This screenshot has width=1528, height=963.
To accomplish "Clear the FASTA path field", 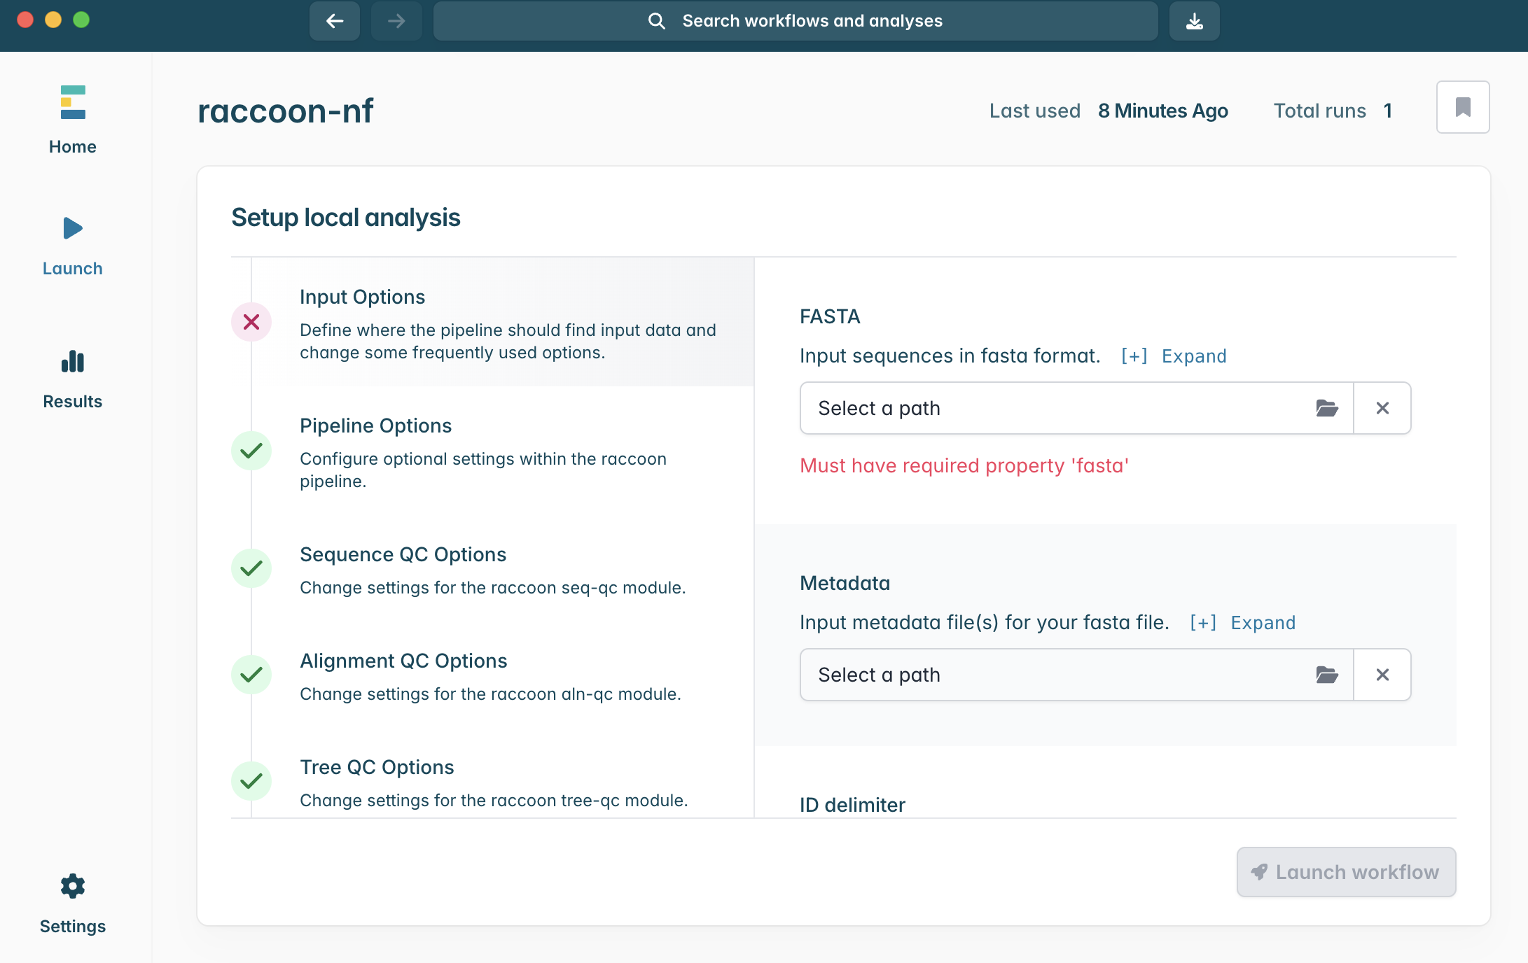I will pos(1382,408).
